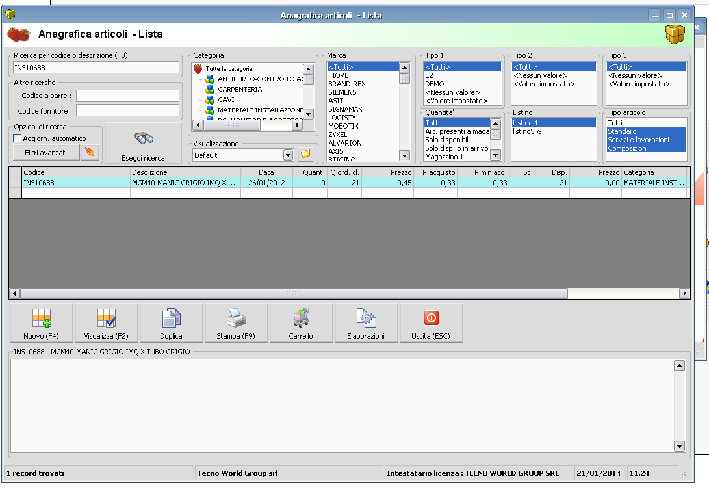Expand the Visualizzazione Default dropdown
The width and height of the screenshot is (709, 492).
click(289, 155)
